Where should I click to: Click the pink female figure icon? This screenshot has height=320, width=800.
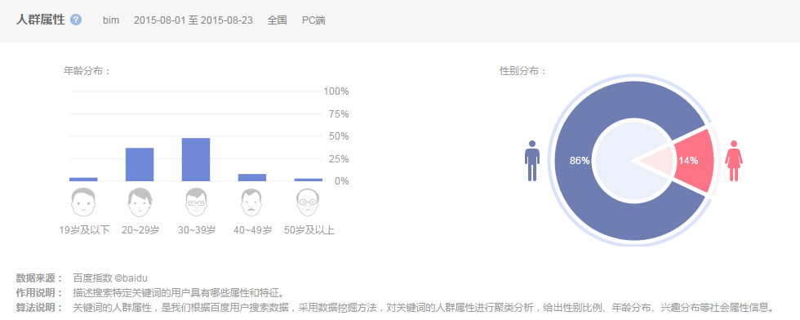(x=734, y=161)
